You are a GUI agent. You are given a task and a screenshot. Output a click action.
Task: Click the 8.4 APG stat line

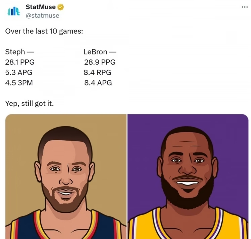pos(98,83)
